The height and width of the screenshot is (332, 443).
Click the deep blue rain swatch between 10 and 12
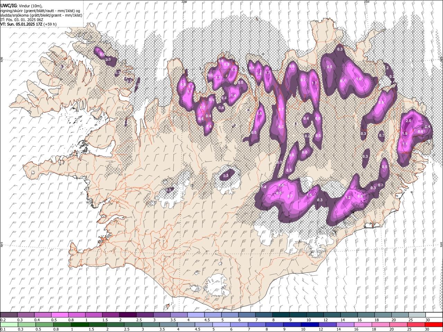(310, 324)
